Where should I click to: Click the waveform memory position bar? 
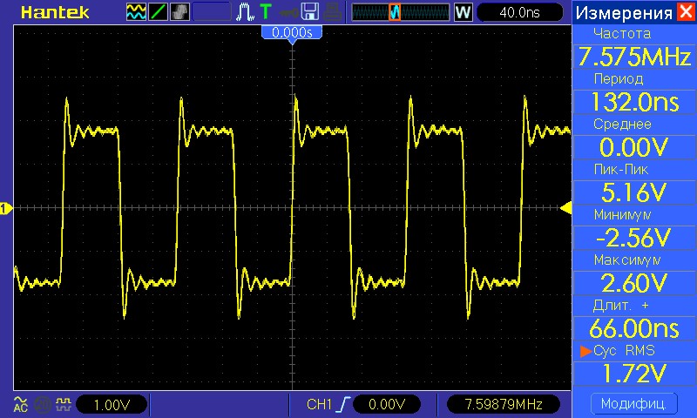[401, 12]
